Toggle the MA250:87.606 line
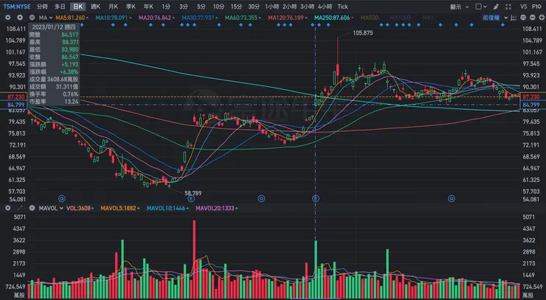Screen dimensions: 546x300 [334, 18]
